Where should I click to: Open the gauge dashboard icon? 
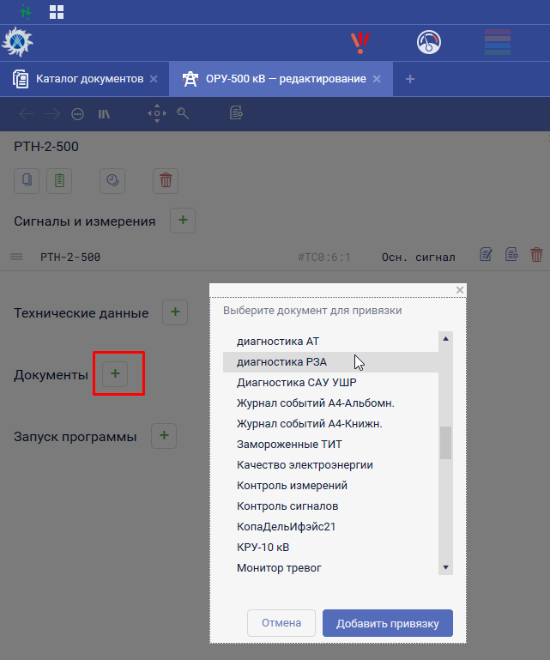[x=428, y=42]
